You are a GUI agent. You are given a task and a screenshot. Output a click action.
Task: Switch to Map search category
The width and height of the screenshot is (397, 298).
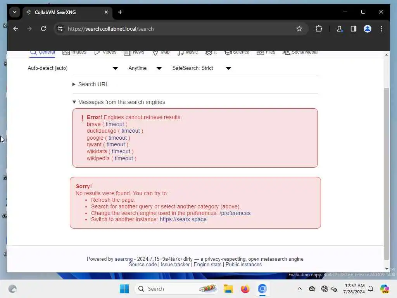(161, 52)
